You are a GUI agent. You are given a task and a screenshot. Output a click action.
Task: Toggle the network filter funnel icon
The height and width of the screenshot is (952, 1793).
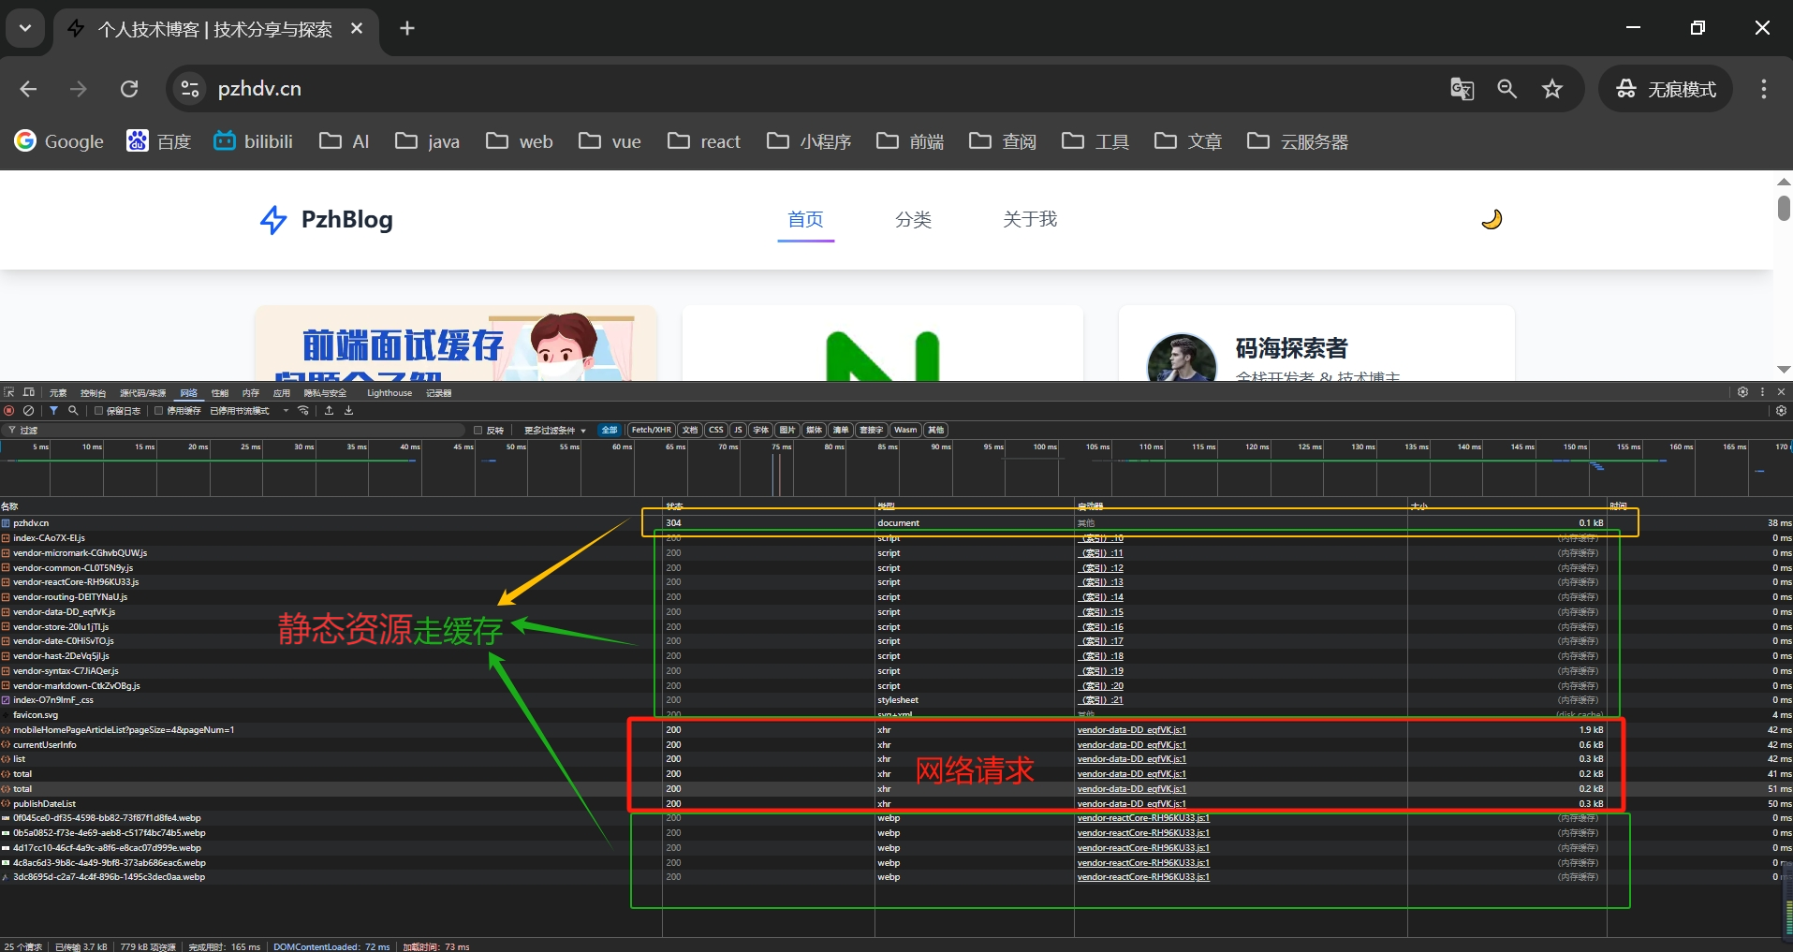[x=53, y=411]
